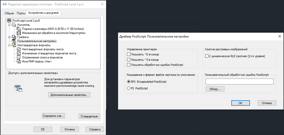Click the plotter icon in title bar
The width and height of the screenshot is (284, 135).
[5, 4]
